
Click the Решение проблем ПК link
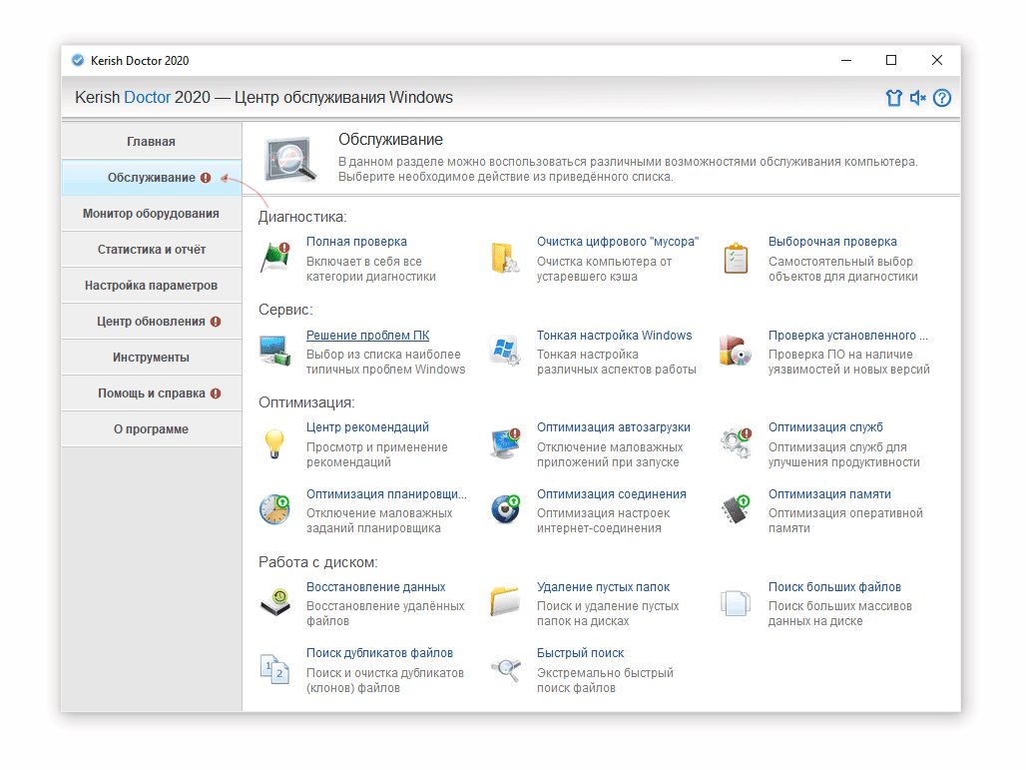click(367, 336)
